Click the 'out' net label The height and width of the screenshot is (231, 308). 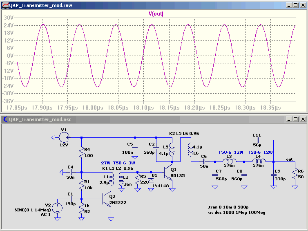coord(290,159)
